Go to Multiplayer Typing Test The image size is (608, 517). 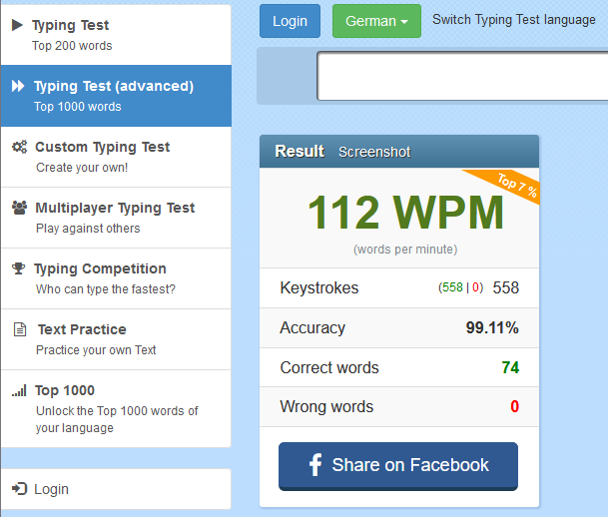[x=115, y=217]
